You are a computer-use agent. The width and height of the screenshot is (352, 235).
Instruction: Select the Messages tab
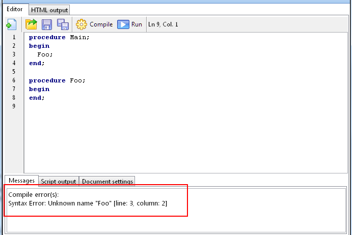point(21,181)
